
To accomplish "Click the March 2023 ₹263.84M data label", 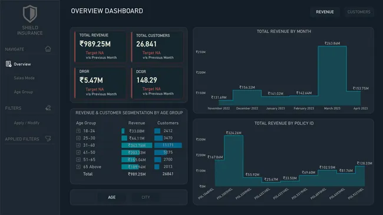I will [332, 43].
